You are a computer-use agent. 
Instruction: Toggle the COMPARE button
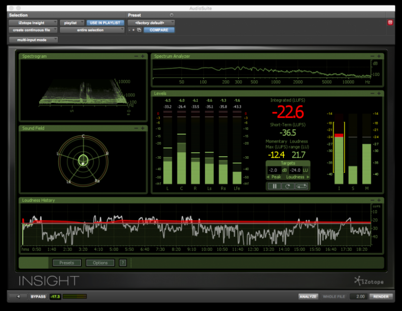tap(159, 30)
